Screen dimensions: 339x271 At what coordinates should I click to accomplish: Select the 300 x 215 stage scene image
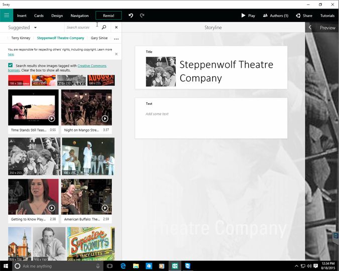(x=88, y=156)
